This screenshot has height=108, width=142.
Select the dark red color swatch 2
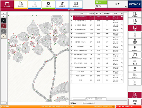4,26
